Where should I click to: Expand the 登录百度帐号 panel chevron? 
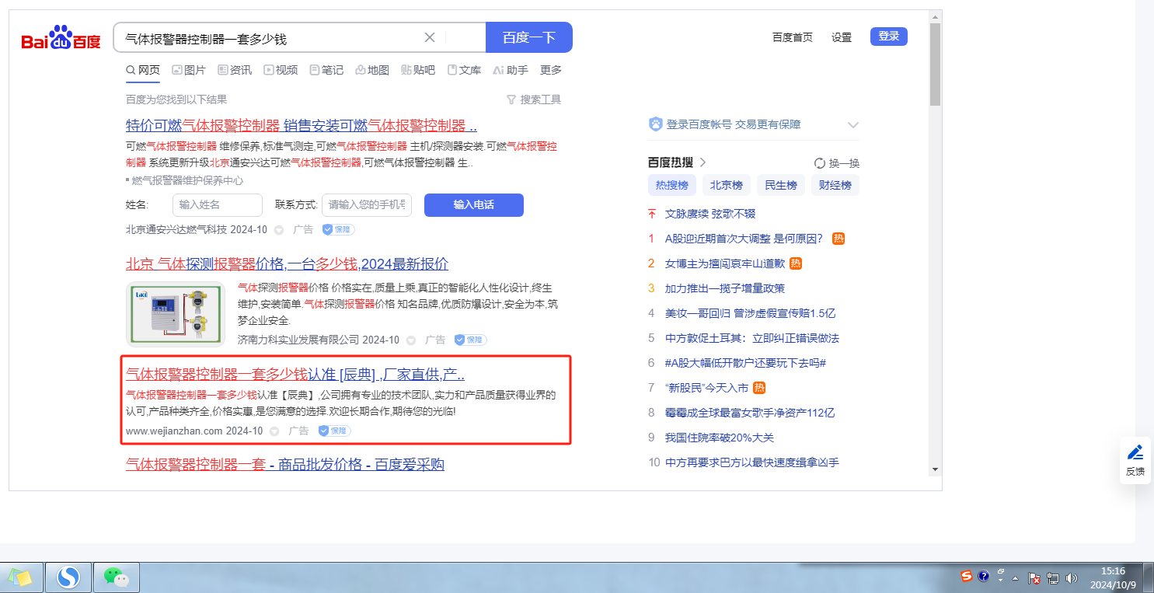852,124
